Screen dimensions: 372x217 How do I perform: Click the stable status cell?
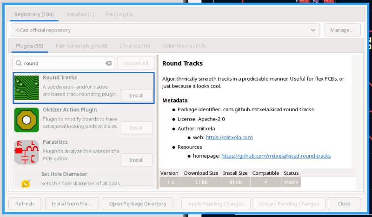pyautogui.click(x=291, y=182)
